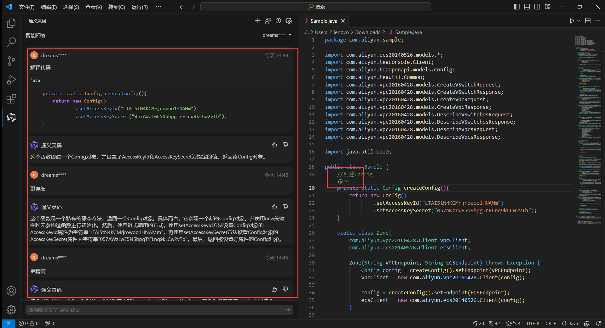Open 查看(V) menu
Screen dimensions: 605x328
point(94,7)
